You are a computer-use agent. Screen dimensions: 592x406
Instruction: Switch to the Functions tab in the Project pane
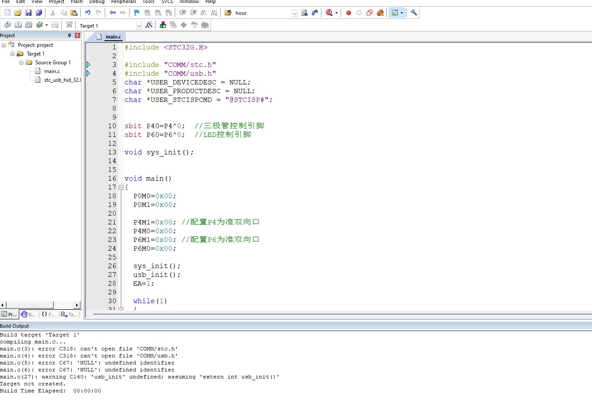pos(48,314)
